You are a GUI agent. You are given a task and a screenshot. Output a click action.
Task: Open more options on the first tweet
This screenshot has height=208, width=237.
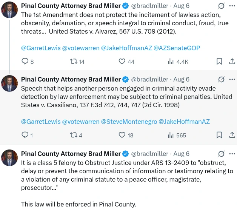(x=232, y=6)
